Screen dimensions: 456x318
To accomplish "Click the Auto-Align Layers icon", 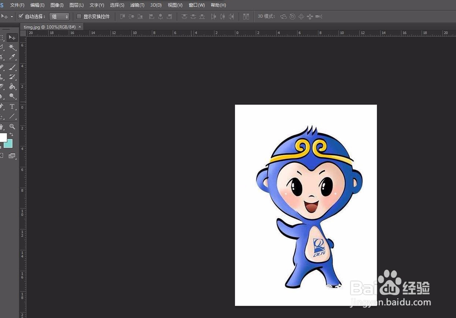I will pyautogui.click(x=246, y=16).
